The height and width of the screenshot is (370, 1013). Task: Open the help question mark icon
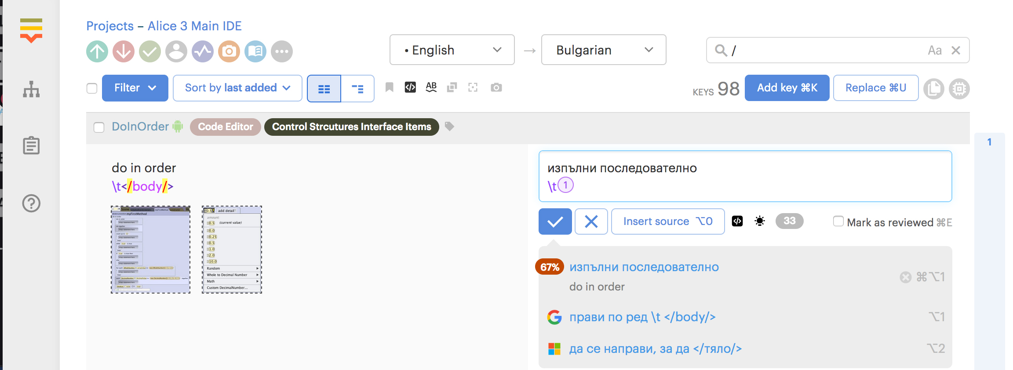[x=31, y=203]
